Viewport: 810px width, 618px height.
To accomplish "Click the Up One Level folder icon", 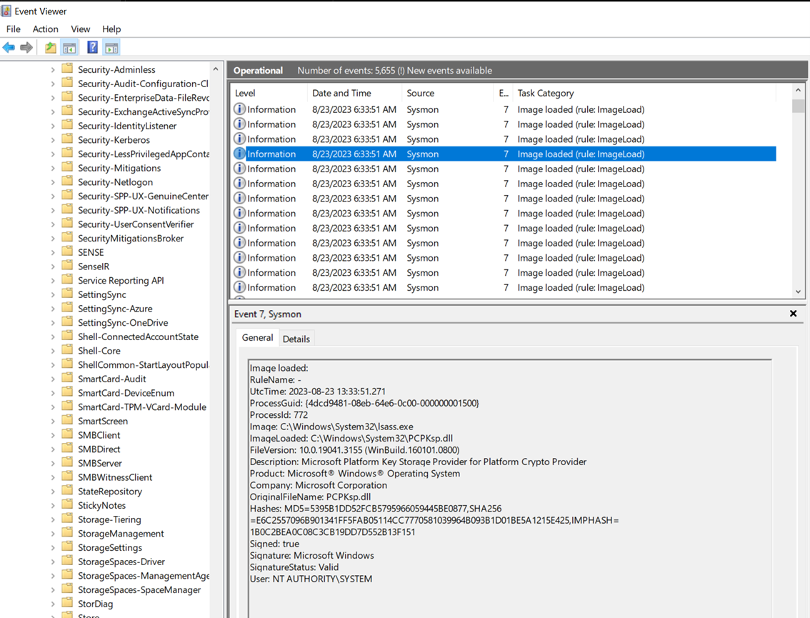I will coord(50,48).
